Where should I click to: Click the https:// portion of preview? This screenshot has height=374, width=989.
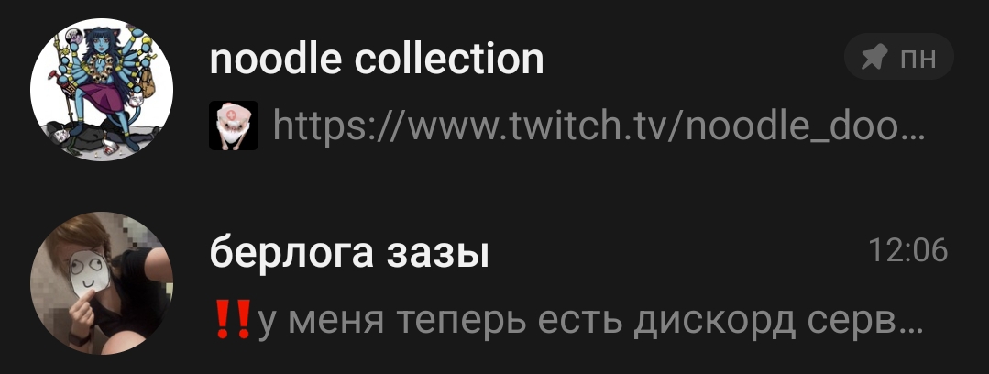pyautogui.click(x=341, y=126)
